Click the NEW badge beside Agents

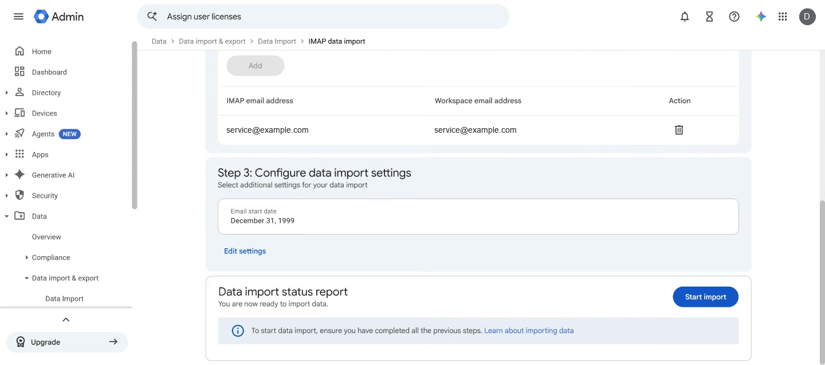70,134
